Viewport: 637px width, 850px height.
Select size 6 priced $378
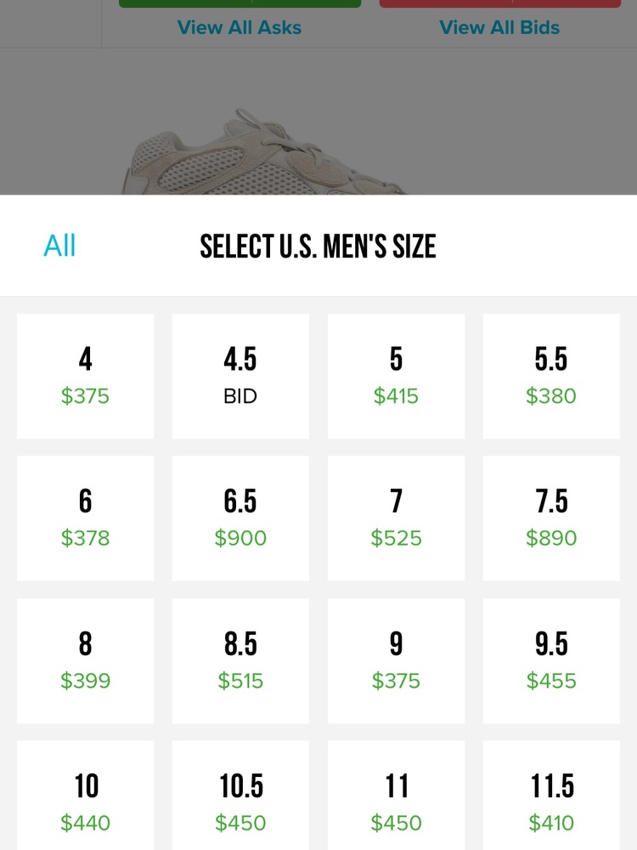click(x=85, y=518)
